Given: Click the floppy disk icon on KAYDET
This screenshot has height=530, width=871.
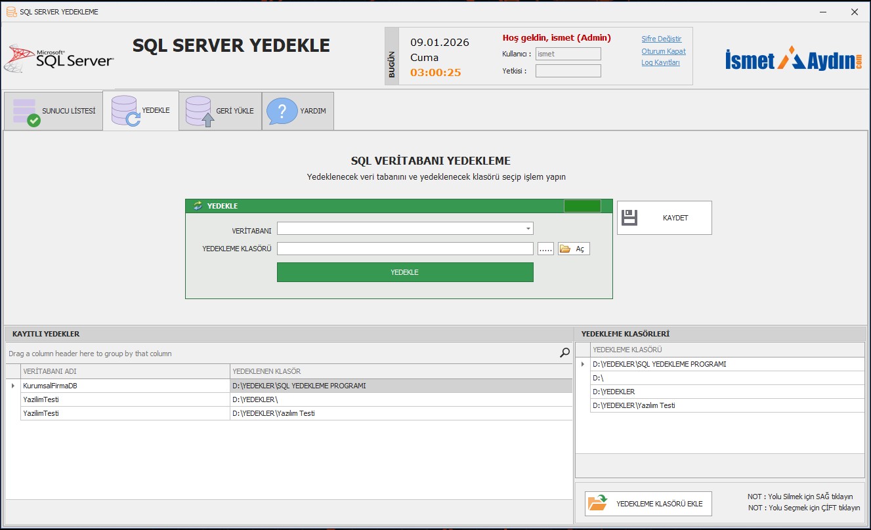Looking at the screenshot, I should 629,218.
